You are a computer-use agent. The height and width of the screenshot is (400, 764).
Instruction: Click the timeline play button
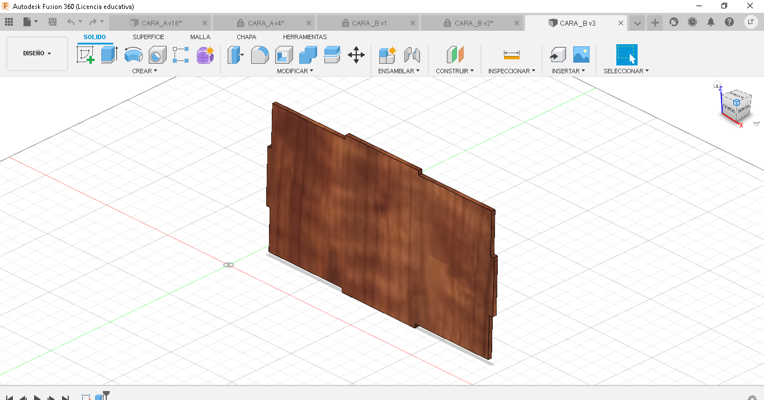pyautogui.click(x=37, y=398)
